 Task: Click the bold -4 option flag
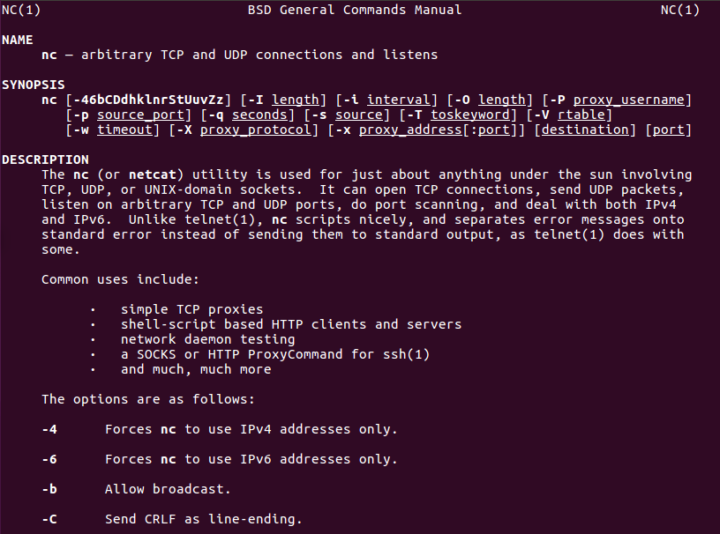click(49, 429)
